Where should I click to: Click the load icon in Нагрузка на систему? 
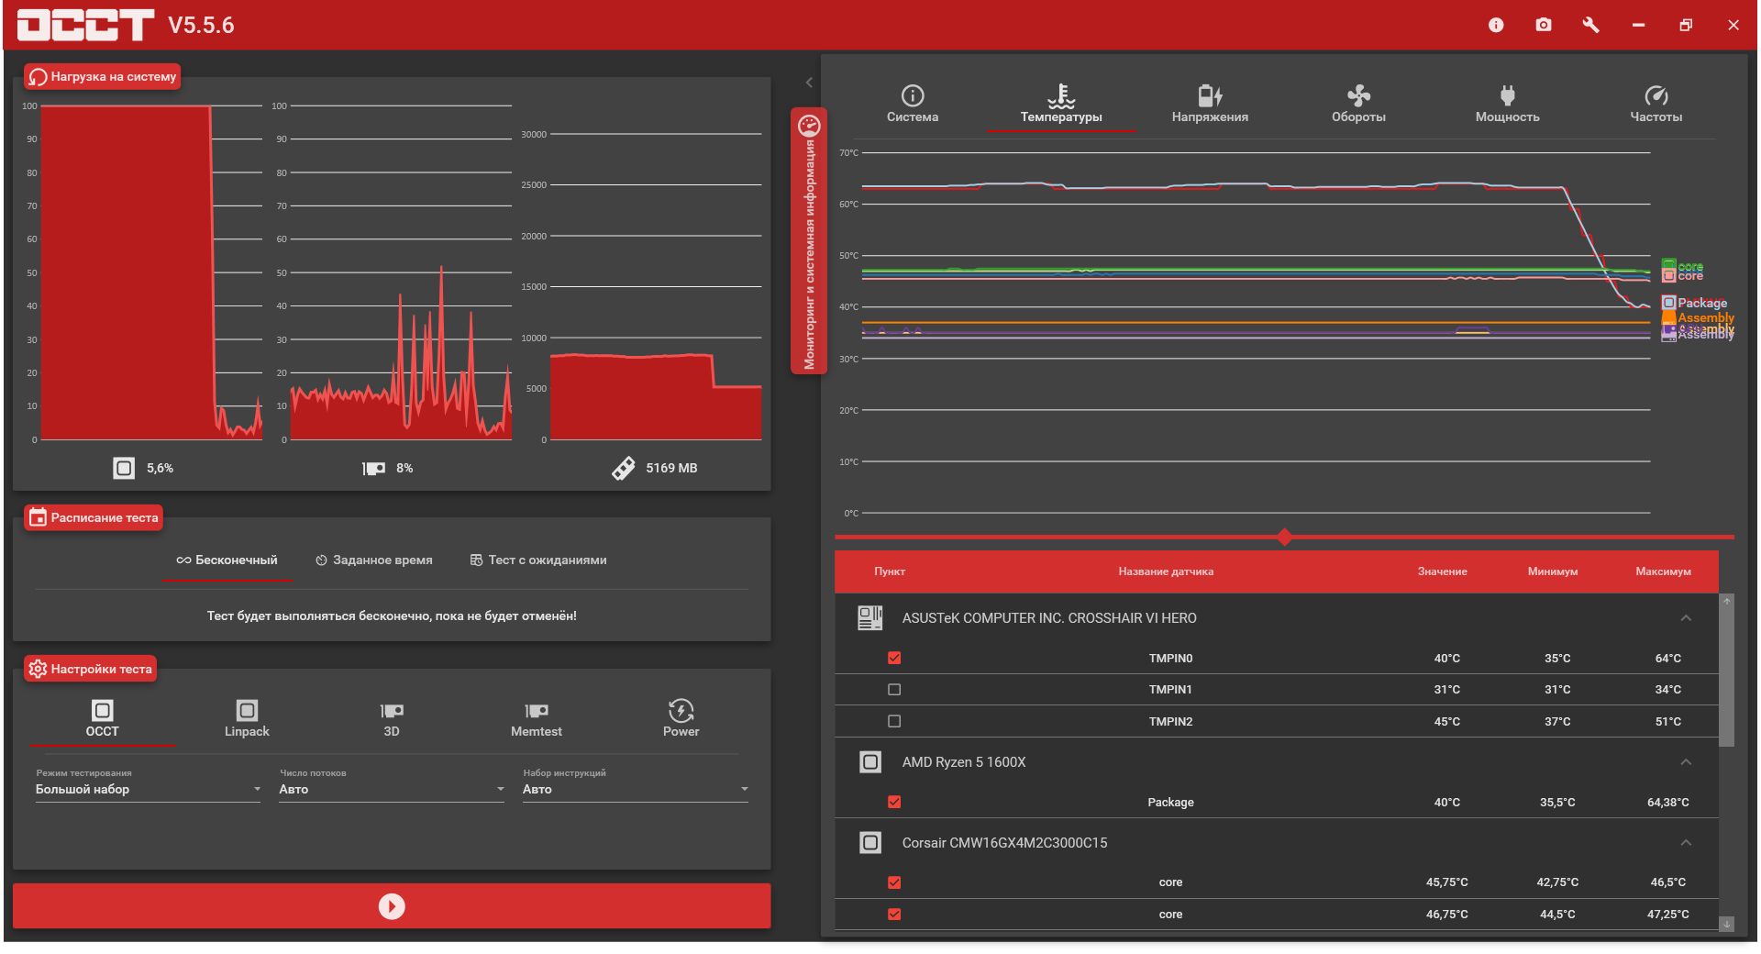coord(38,77)
